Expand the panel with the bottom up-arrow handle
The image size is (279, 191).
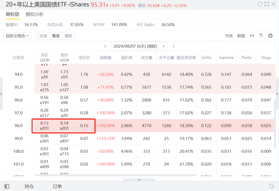click(x=139, y=180)
